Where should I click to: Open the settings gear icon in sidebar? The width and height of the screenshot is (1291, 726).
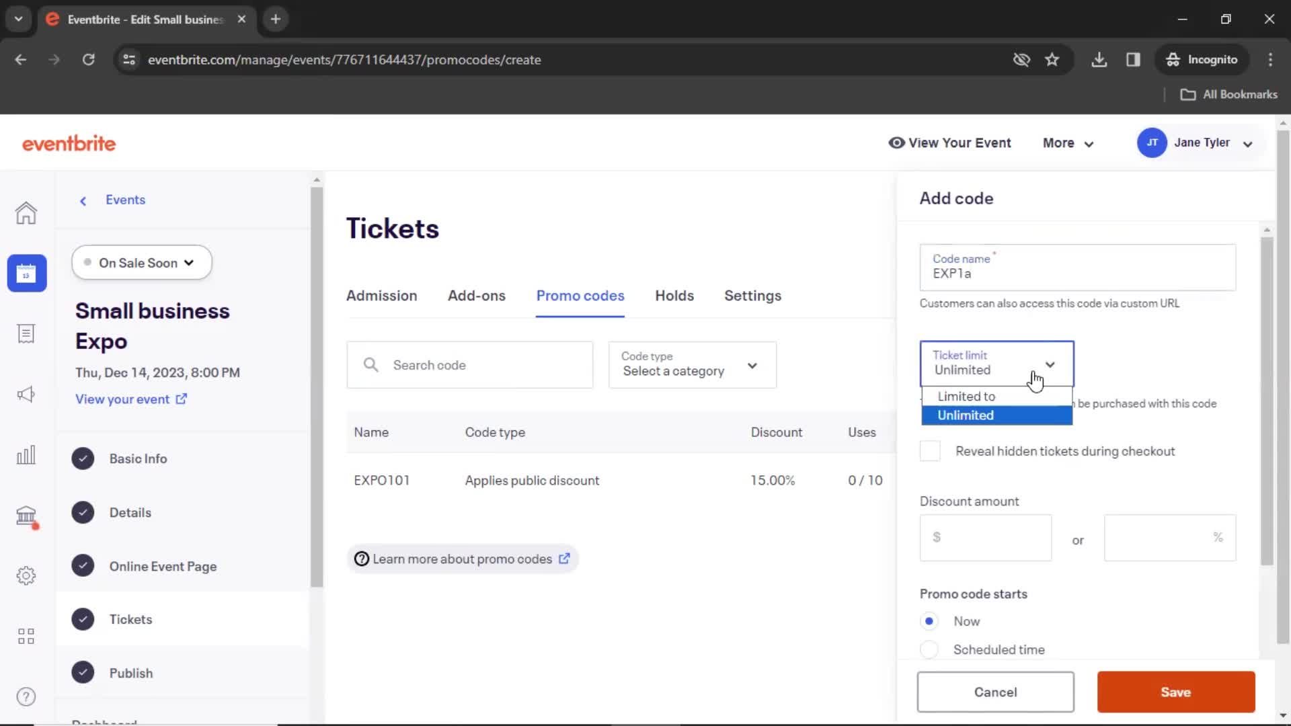[x=26, y=575]
